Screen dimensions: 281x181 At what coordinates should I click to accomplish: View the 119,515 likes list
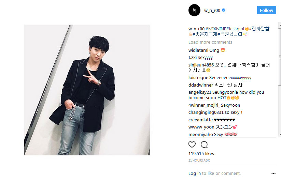coord(201,153)
